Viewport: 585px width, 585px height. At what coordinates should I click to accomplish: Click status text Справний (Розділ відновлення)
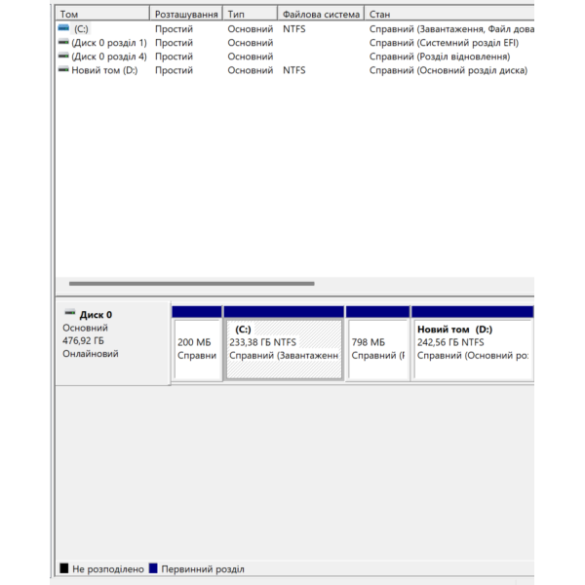click(440, 57)
